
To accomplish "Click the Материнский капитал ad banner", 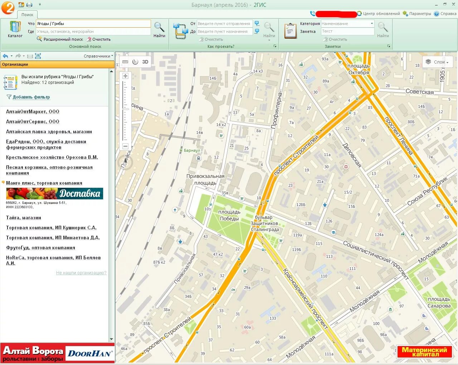I will pos(424,352).
